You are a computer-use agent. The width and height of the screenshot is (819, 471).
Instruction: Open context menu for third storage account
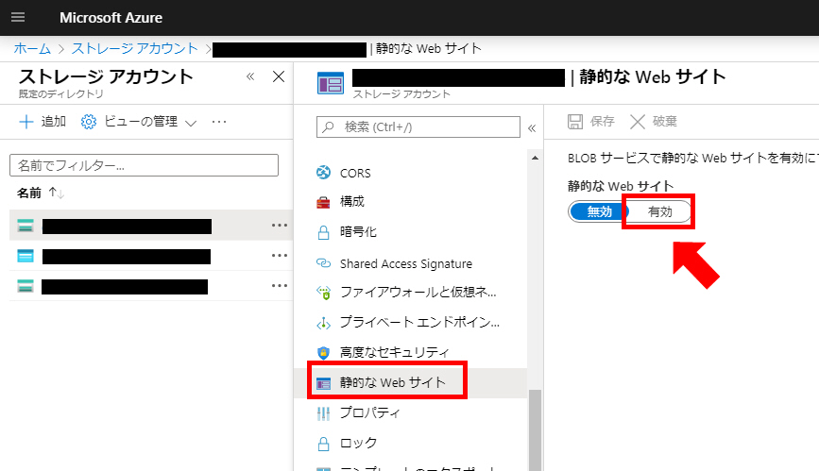[x=280, y=286]
